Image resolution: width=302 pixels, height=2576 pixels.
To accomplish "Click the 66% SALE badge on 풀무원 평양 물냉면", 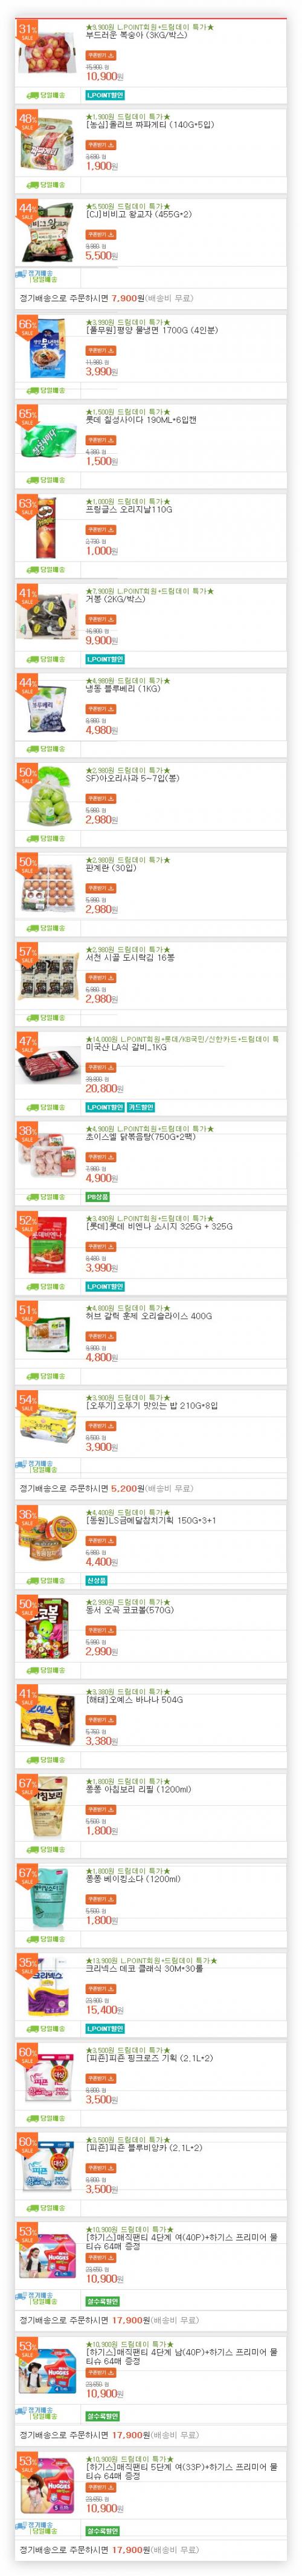I will point(27,328).
